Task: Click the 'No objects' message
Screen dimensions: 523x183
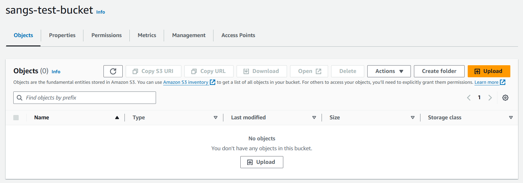Action: click(262, 138)
